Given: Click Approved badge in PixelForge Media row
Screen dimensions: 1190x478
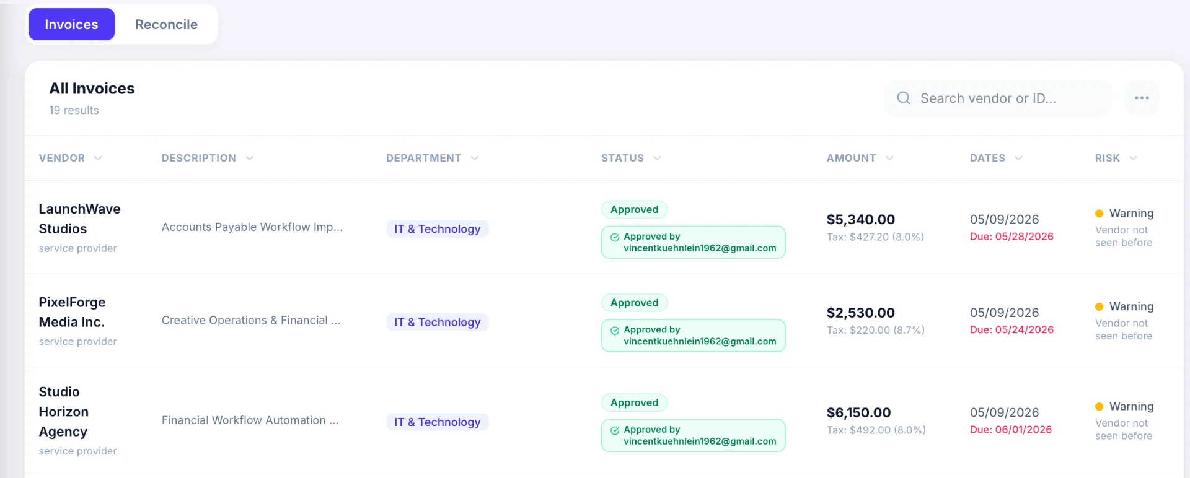Looking at the screenshot, I should pos(634,303).
